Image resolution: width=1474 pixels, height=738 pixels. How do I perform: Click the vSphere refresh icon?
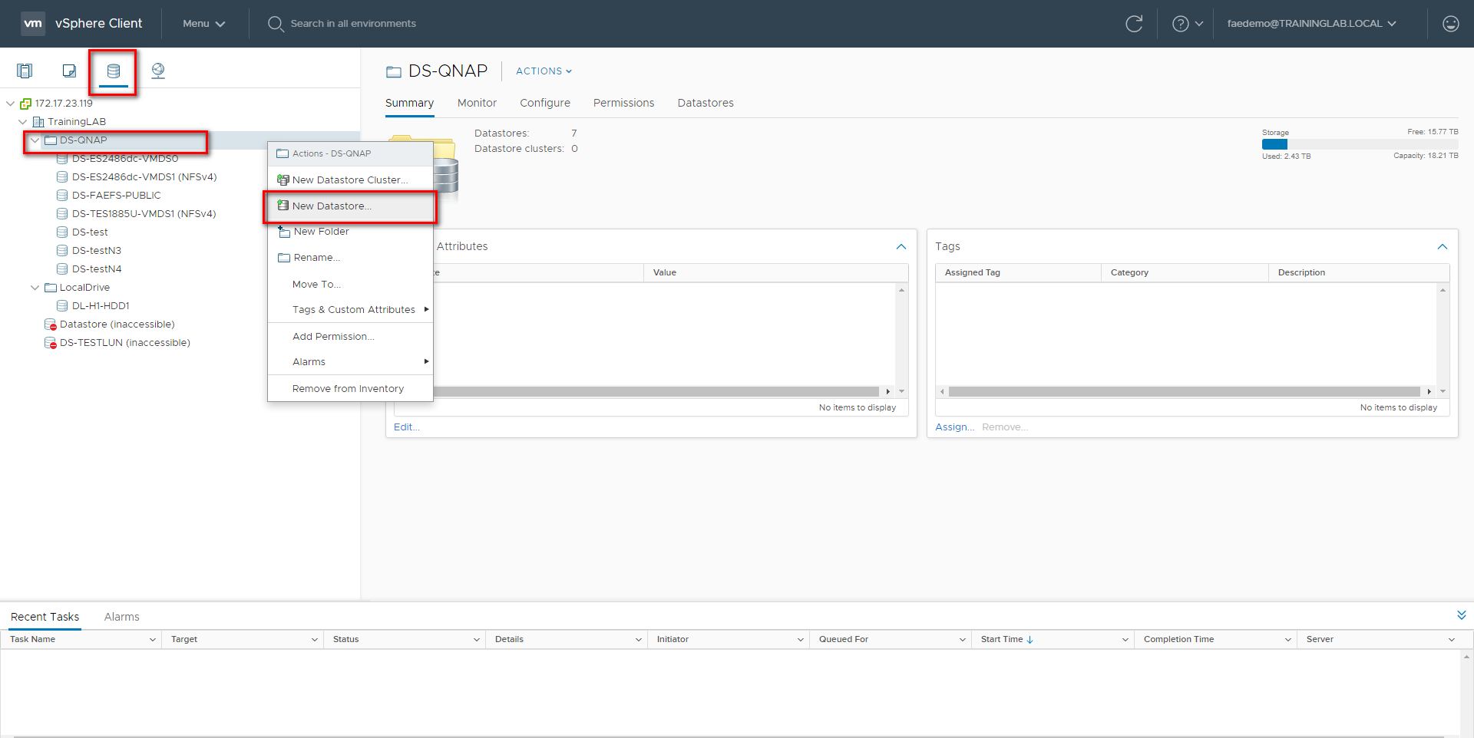pos(1134,24)
